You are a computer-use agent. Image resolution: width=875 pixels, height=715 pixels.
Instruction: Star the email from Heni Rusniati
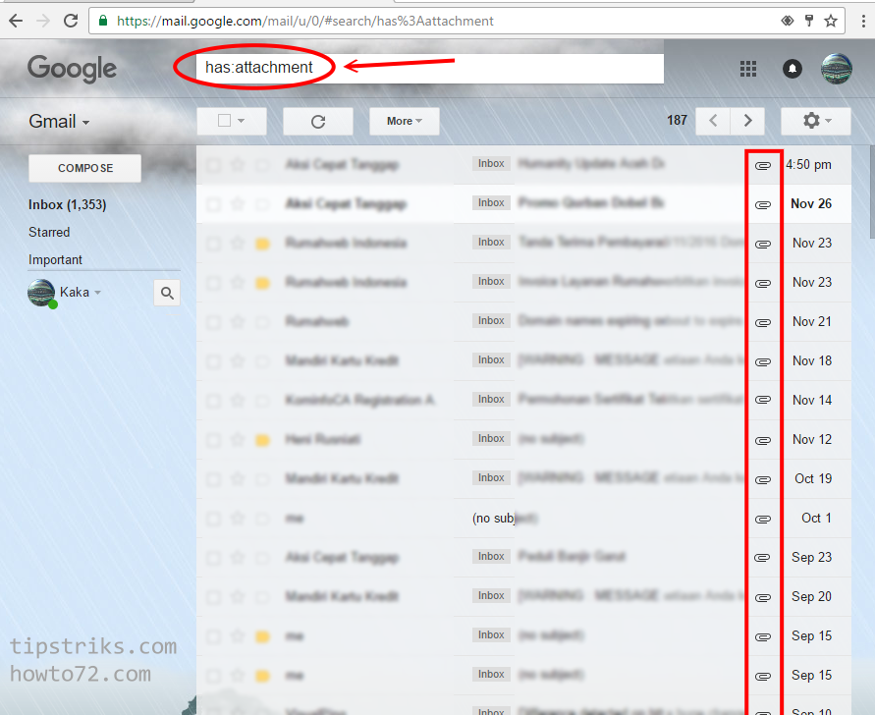[x=236, y=439]
